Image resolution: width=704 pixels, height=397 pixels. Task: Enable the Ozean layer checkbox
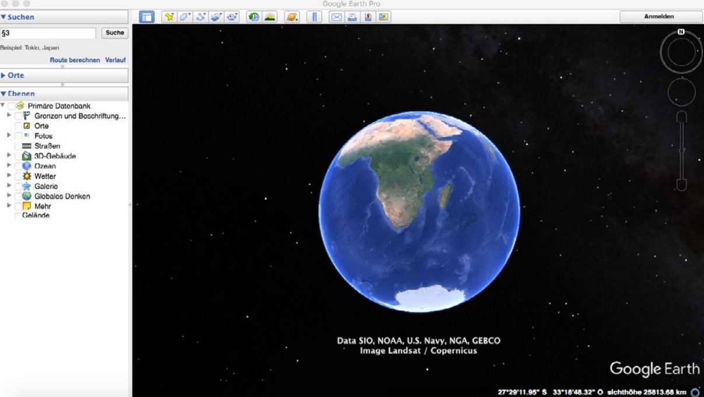pyautogui.click(x=18, y=166)
